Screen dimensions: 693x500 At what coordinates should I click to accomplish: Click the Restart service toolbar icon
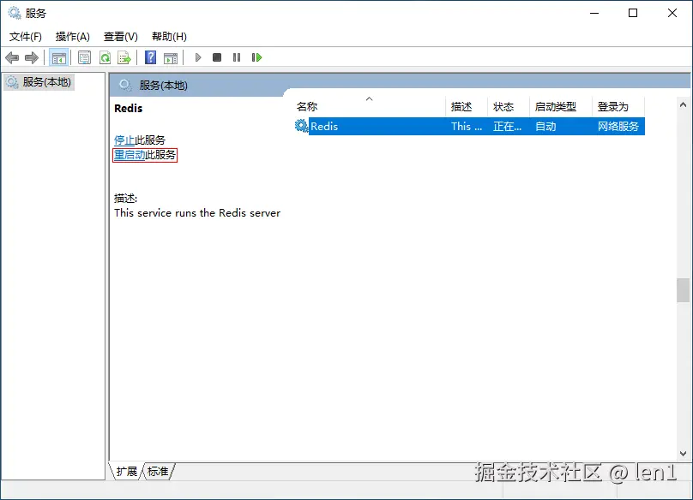pyautogui.click(x=256, y=57)
